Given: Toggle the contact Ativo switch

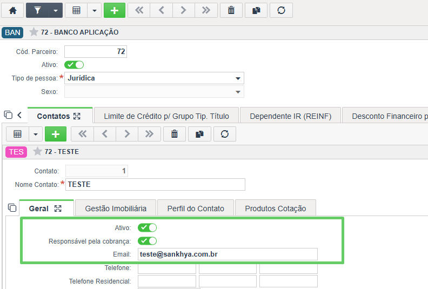Looking at the screenshot, I should [x=148, y=227].
